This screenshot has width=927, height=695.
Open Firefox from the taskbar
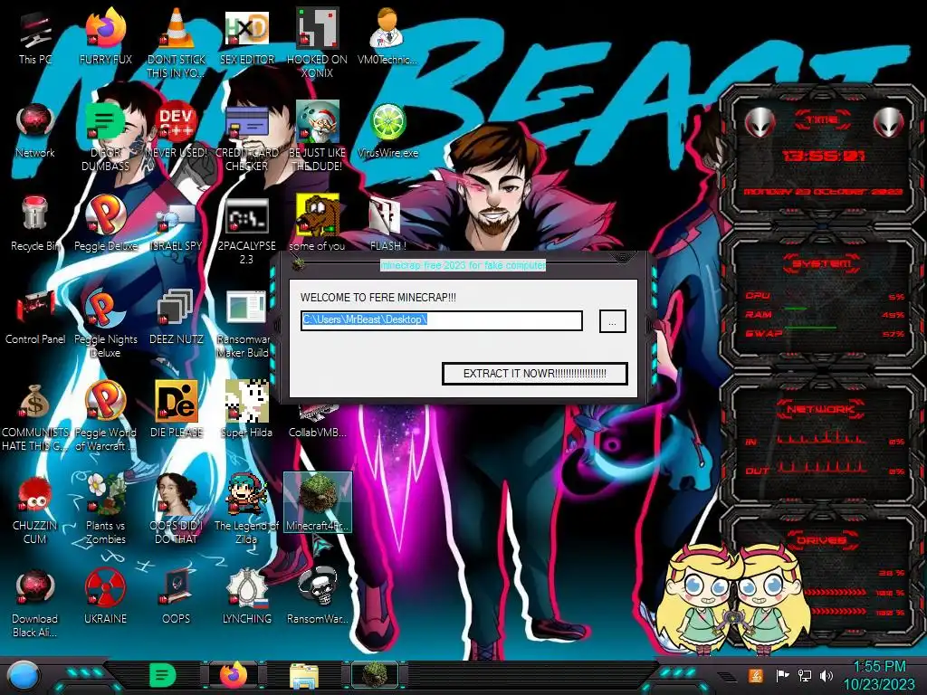(234, 675)
